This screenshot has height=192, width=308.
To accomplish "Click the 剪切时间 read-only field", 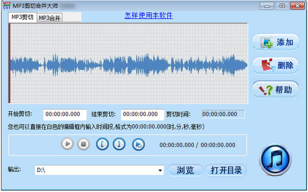I will pyautogui.click(x=223, y=114).
